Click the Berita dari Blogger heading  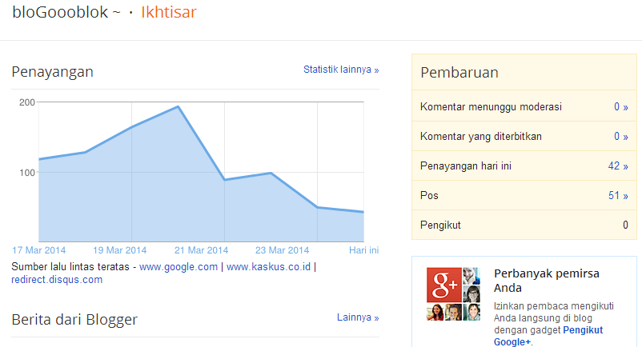[x=74, y=319]
